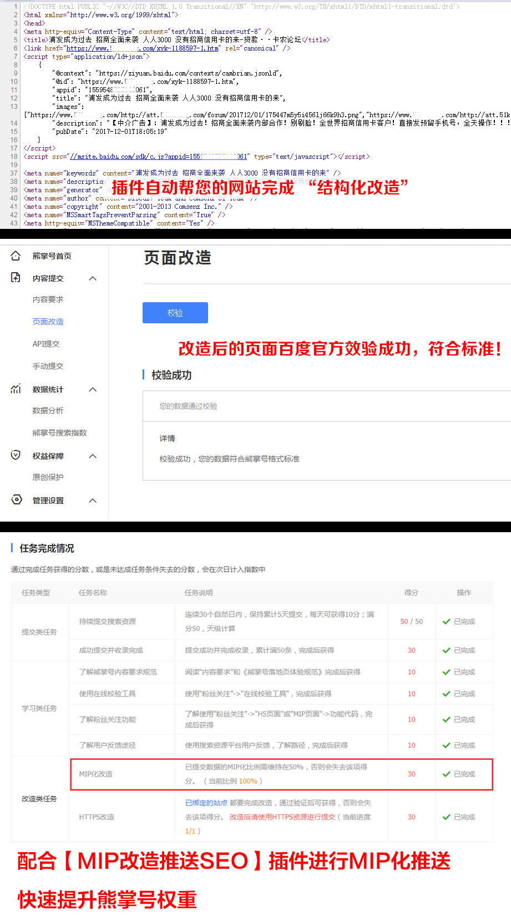The width and height of the screenshot is (511, 916).
Task: Click the 任务名称 column header
Action: pos(93,593)
